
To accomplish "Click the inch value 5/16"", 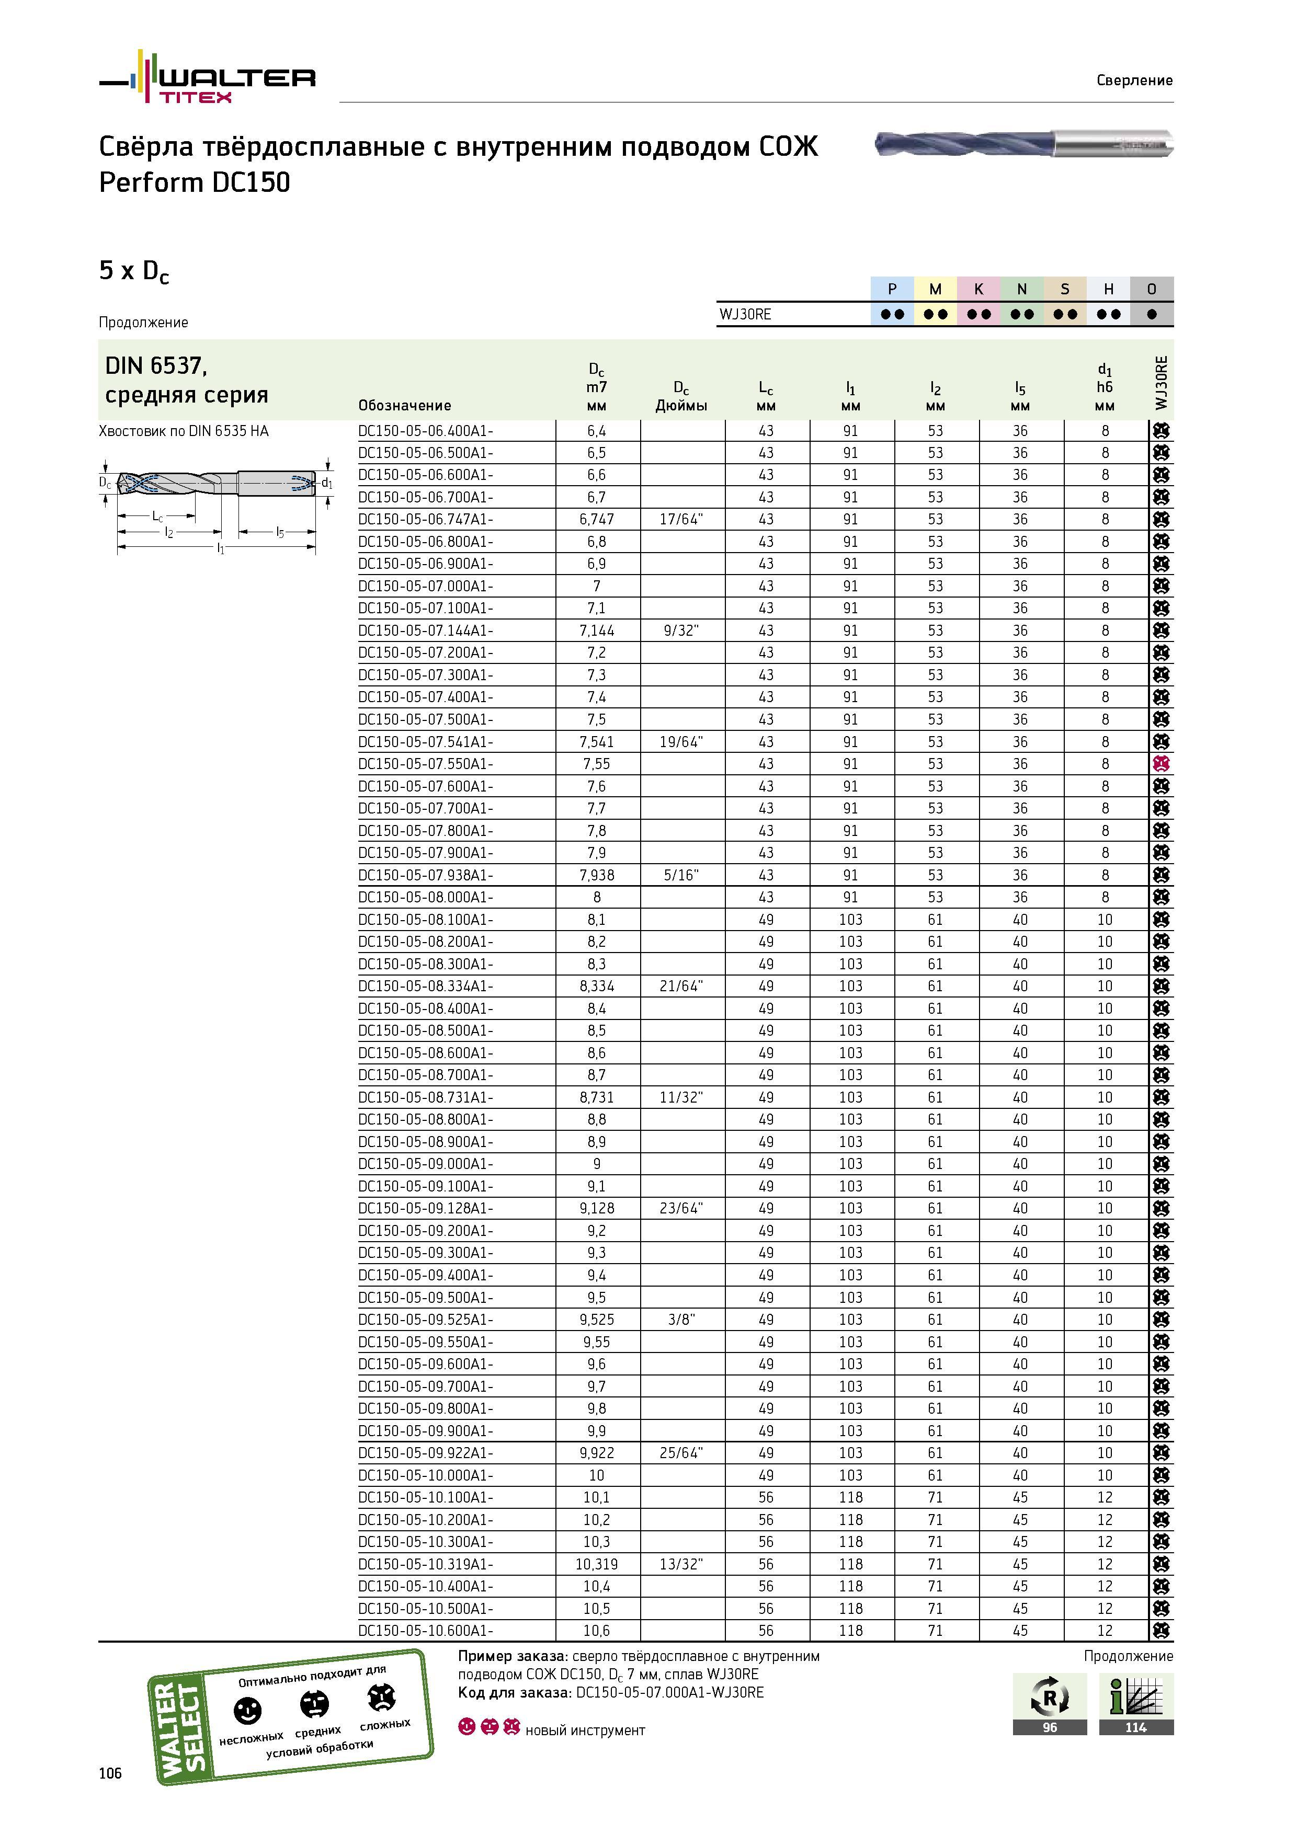I will click(x=681, y=875).
